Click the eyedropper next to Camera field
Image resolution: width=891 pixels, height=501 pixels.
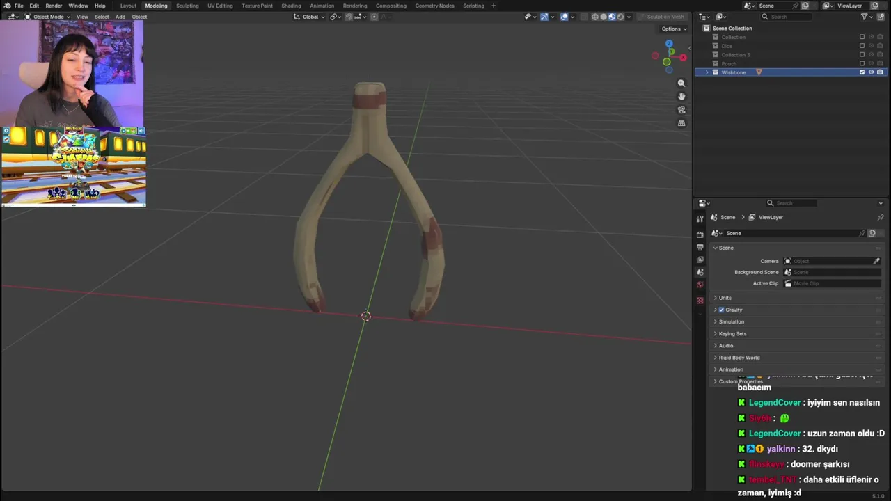(876, 261)
